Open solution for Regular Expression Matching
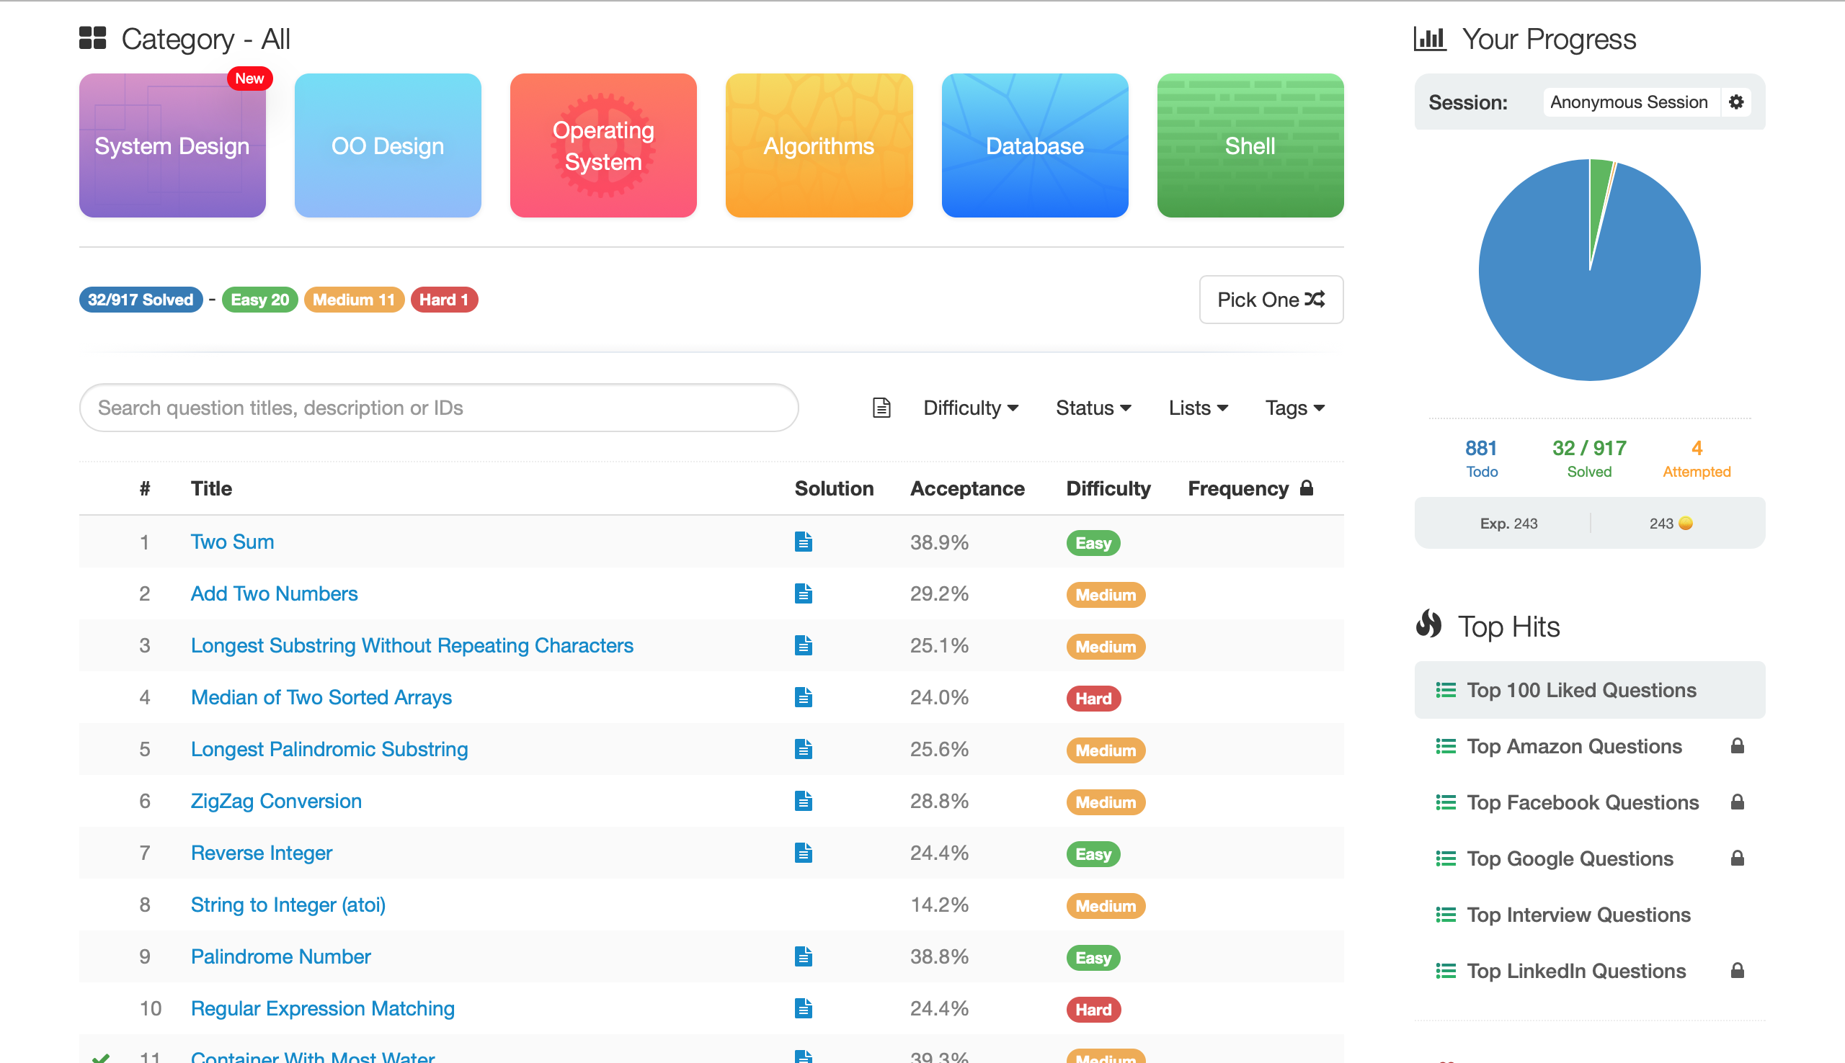The image size is (1845, 1063). [x=804, y=1008]
